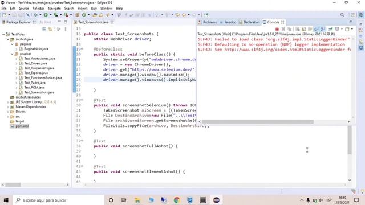This screenshot has height=205, width=365.
Task: Open the Debug button dropdown arrow
Action: coord(40,15)
